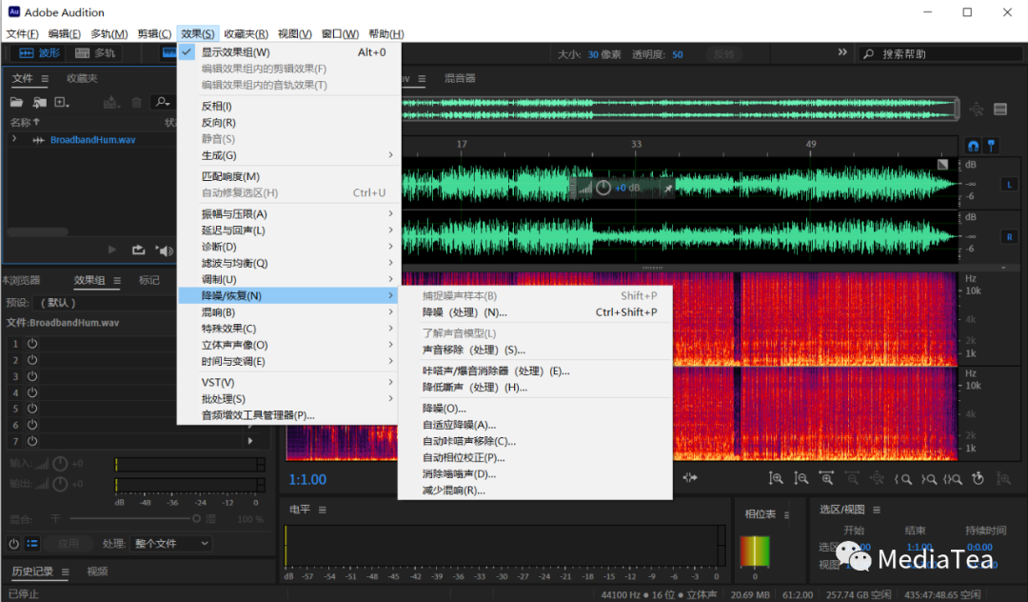This screenshot has width=1028, height=602.
Task: Open 滤波与均衡(Q) submenu
Action: pyautogui.click(x=289, y=263)
